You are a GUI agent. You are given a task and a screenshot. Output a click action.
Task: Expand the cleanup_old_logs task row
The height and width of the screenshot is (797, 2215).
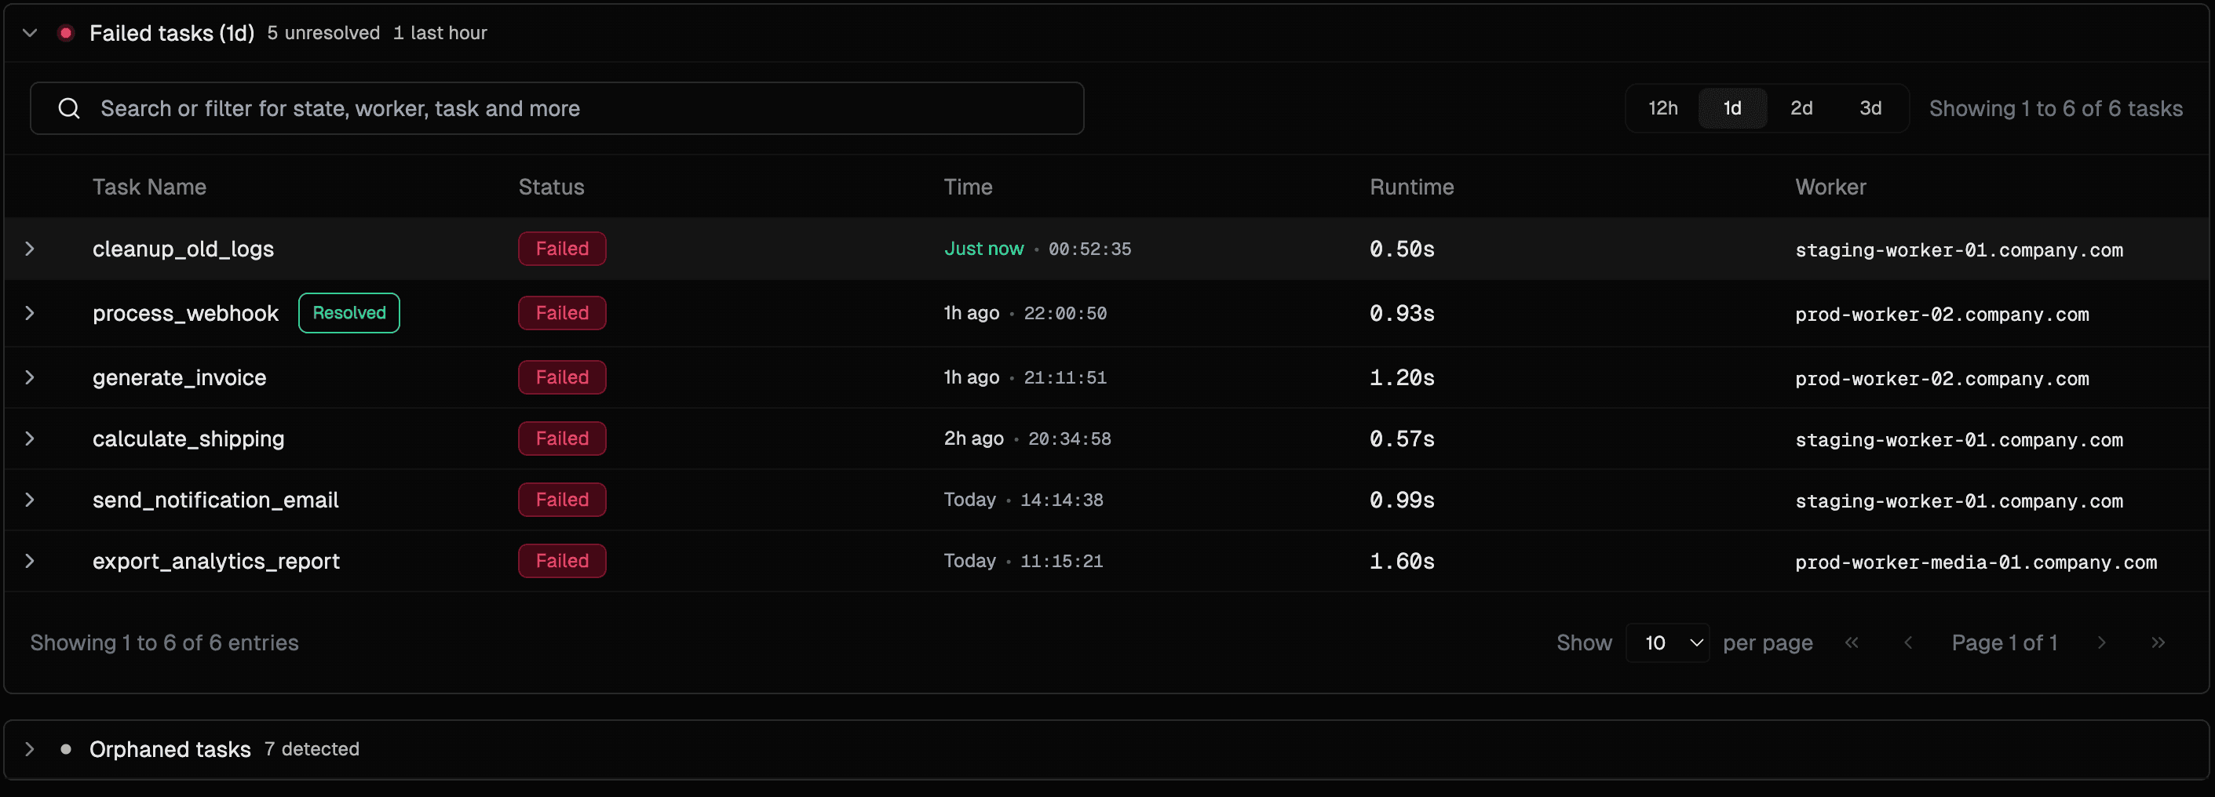30,249
